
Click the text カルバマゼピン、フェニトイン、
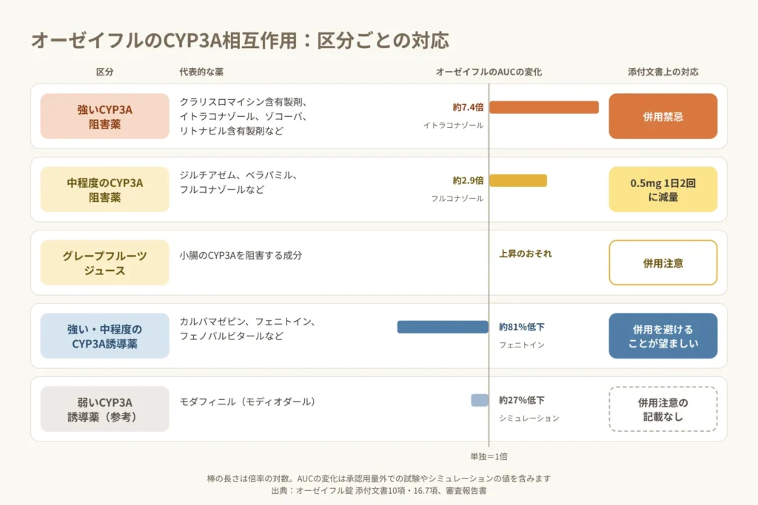click(x=247, y=322)
